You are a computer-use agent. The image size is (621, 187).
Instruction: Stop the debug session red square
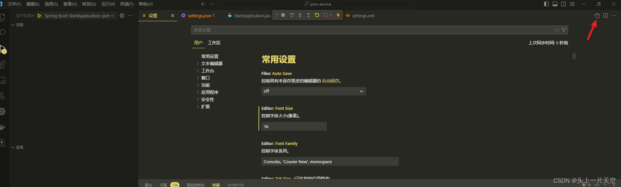click(x=326, y=15)
